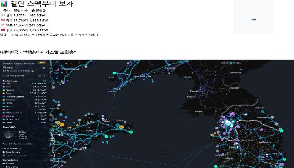Click the Coal color swatch dot

(x=4, y=87)
